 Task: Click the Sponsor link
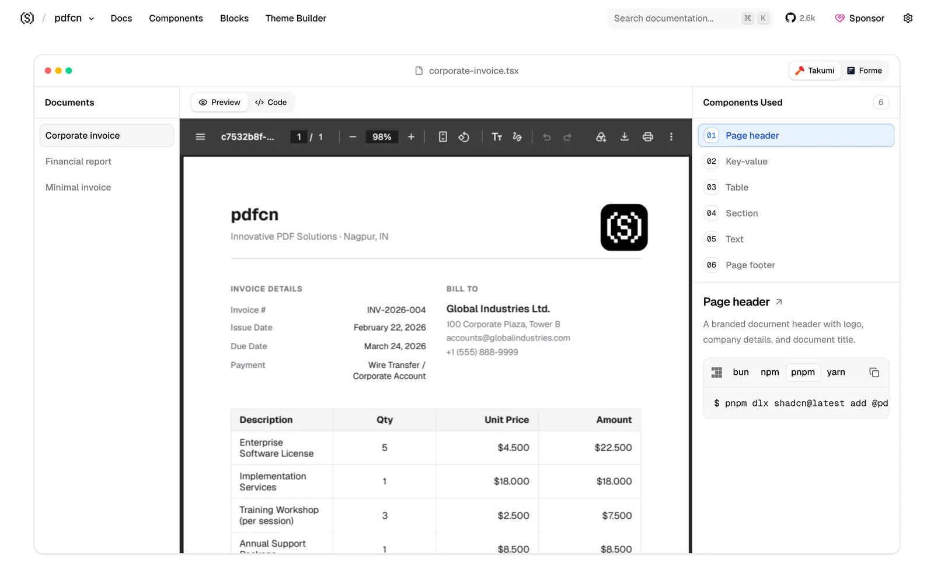pyautogui.click(x=860, y=18)
